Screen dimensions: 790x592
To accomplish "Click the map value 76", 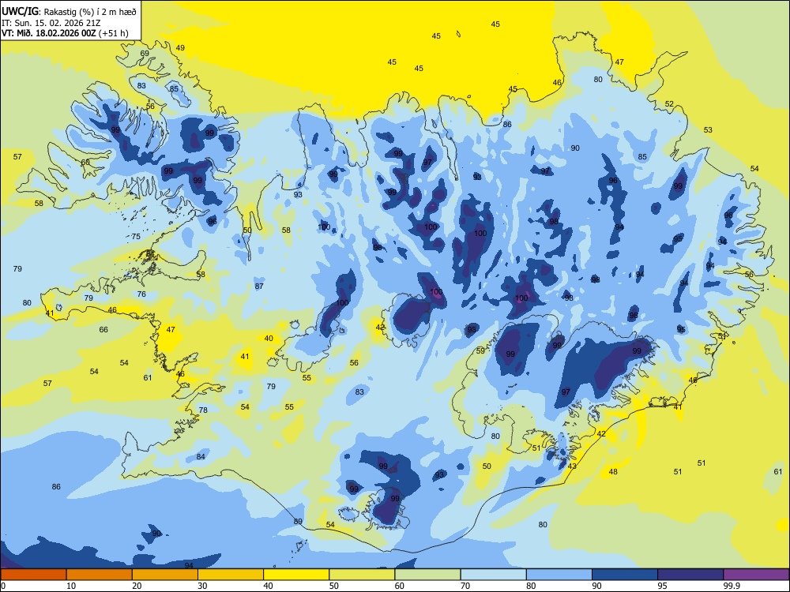I will (141, 294).
